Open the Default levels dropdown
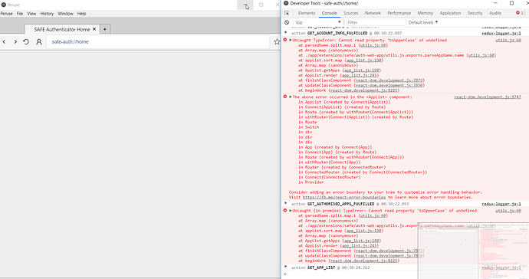 [x=423, y=22]
